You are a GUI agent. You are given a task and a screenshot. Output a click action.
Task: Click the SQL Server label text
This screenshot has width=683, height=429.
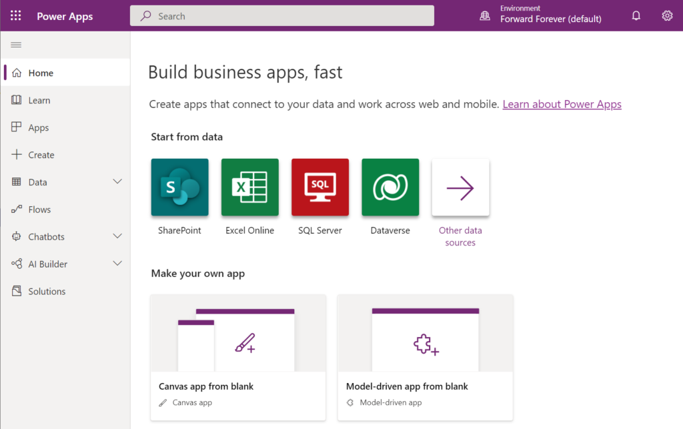click(319, 230)
